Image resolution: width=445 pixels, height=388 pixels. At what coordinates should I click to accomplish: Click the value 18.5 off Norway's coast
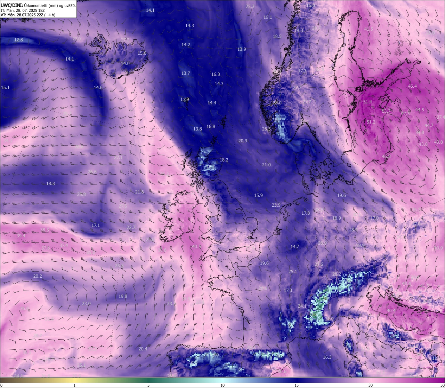[x=277, y=37]
